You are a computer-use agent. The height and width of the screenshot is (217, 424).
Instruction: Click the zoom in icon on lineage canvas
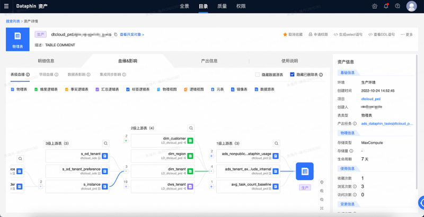point(321,191)
